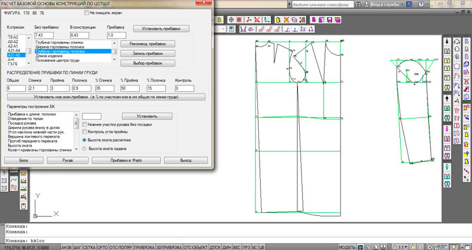
Task: Toggle ОРТО mode in status bar
Action: 103,247
